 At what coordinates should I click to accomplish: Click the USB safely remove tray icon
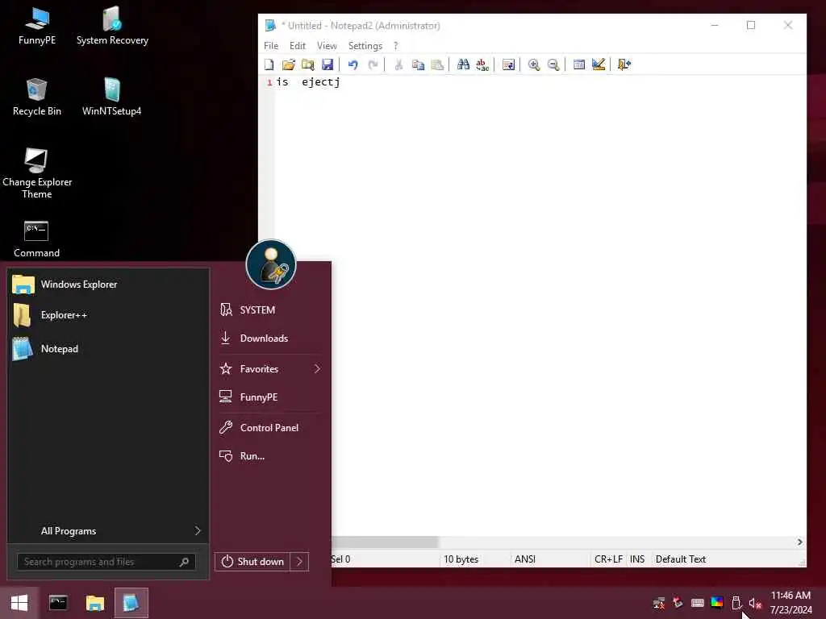pos(736,603)
